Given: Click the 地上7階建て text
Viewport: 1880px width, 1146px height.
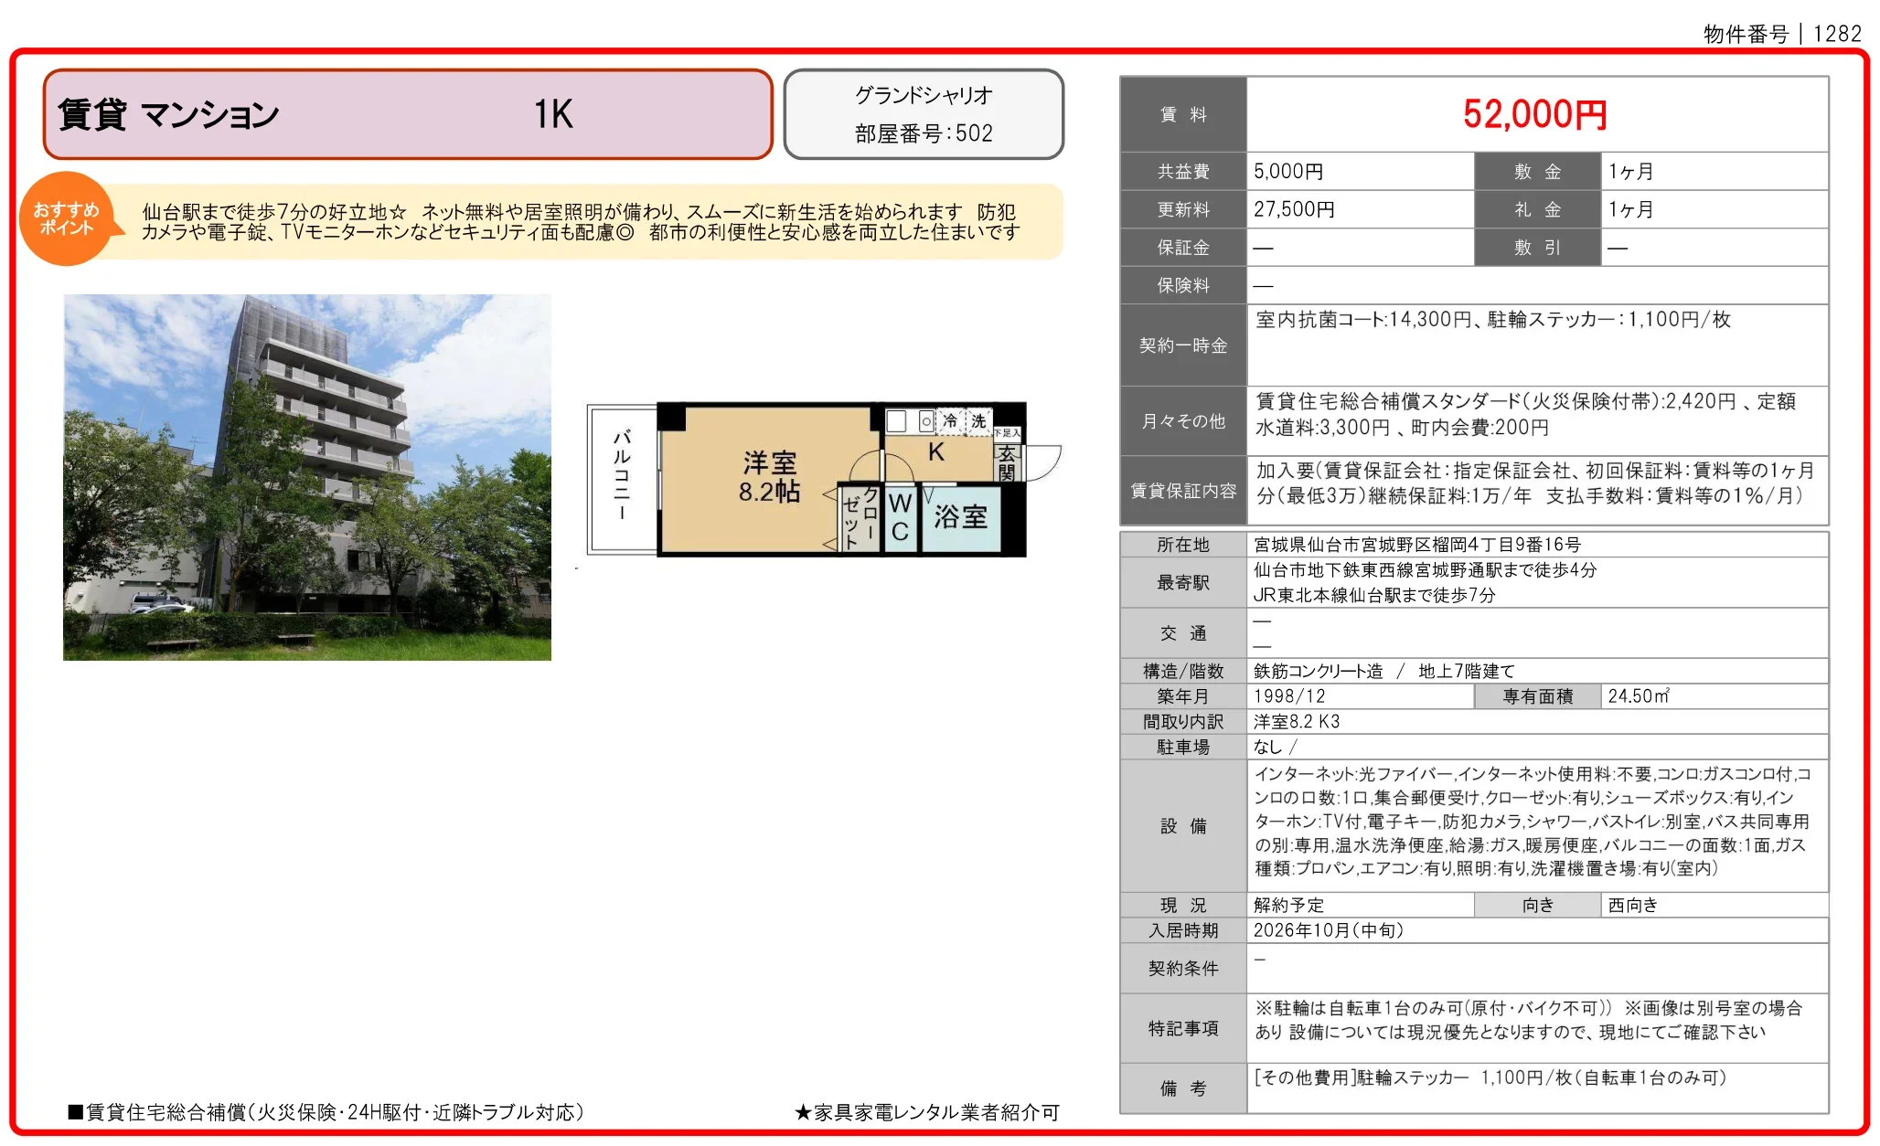Looking at the screenshot, I should (1467, 671).
